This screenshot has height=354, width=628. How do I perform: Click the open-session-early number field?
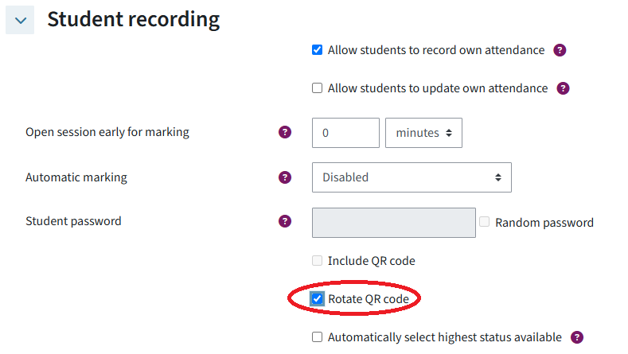345,133
